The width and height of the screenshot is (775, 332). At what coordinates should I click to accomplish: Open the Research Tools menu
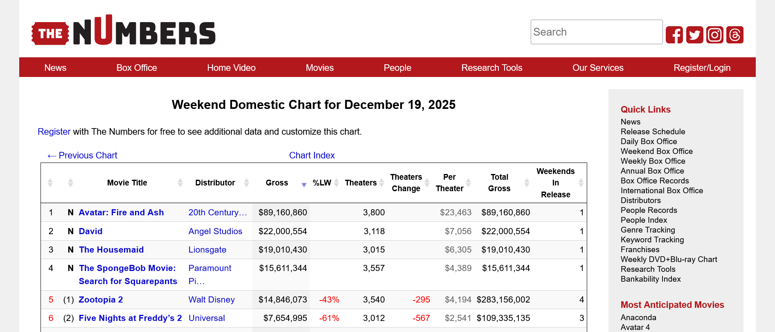coord(491,68)
